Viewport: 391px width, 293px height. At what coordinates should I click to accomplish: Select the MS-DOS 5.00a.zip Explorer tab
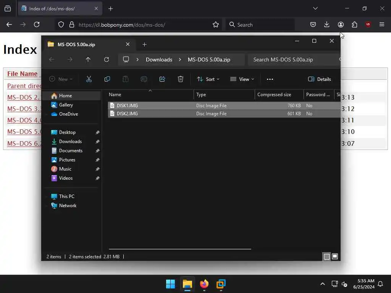point(89,44)
